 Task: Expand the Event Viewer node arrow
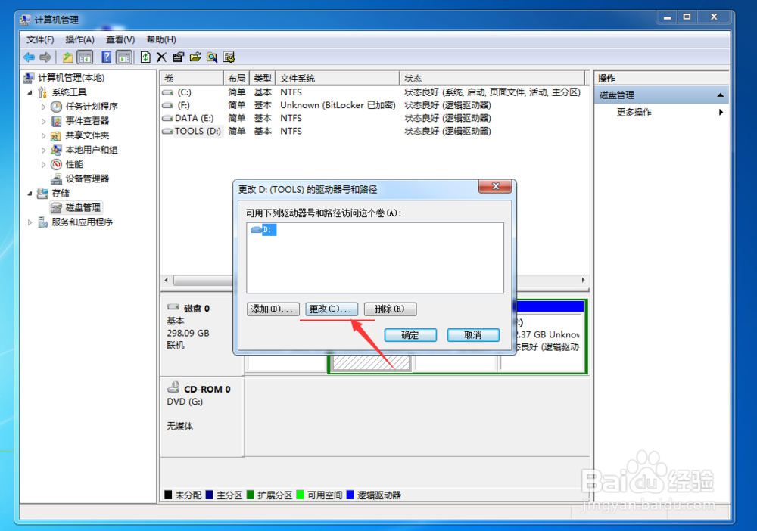coord(43,121)
